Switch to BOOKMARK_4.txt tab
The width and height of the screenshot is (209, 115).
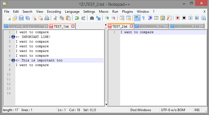187,27
